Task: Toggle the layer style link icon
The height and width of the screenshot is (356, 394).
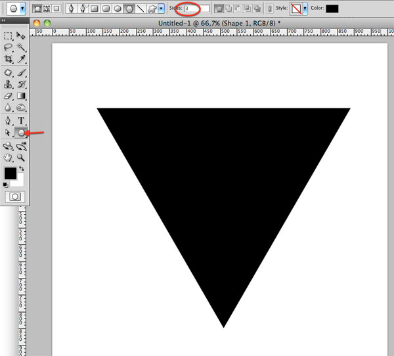Action: pos(270,9)
